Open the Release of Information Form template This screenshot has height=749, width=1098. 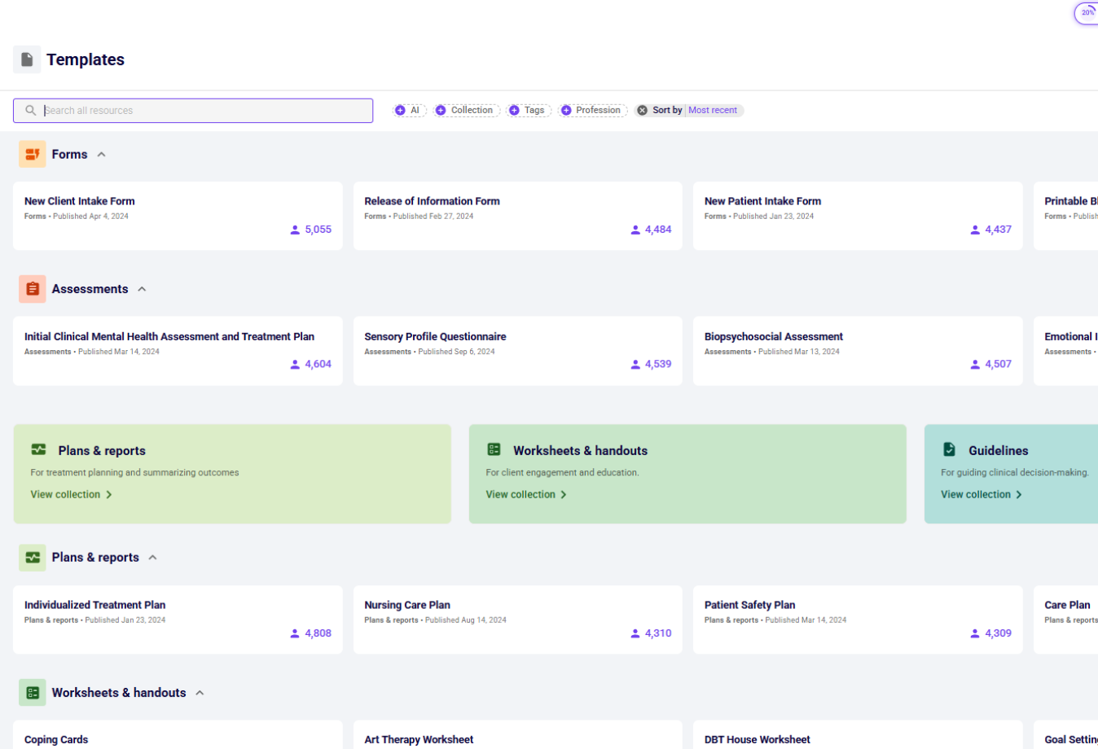point(518,216)
